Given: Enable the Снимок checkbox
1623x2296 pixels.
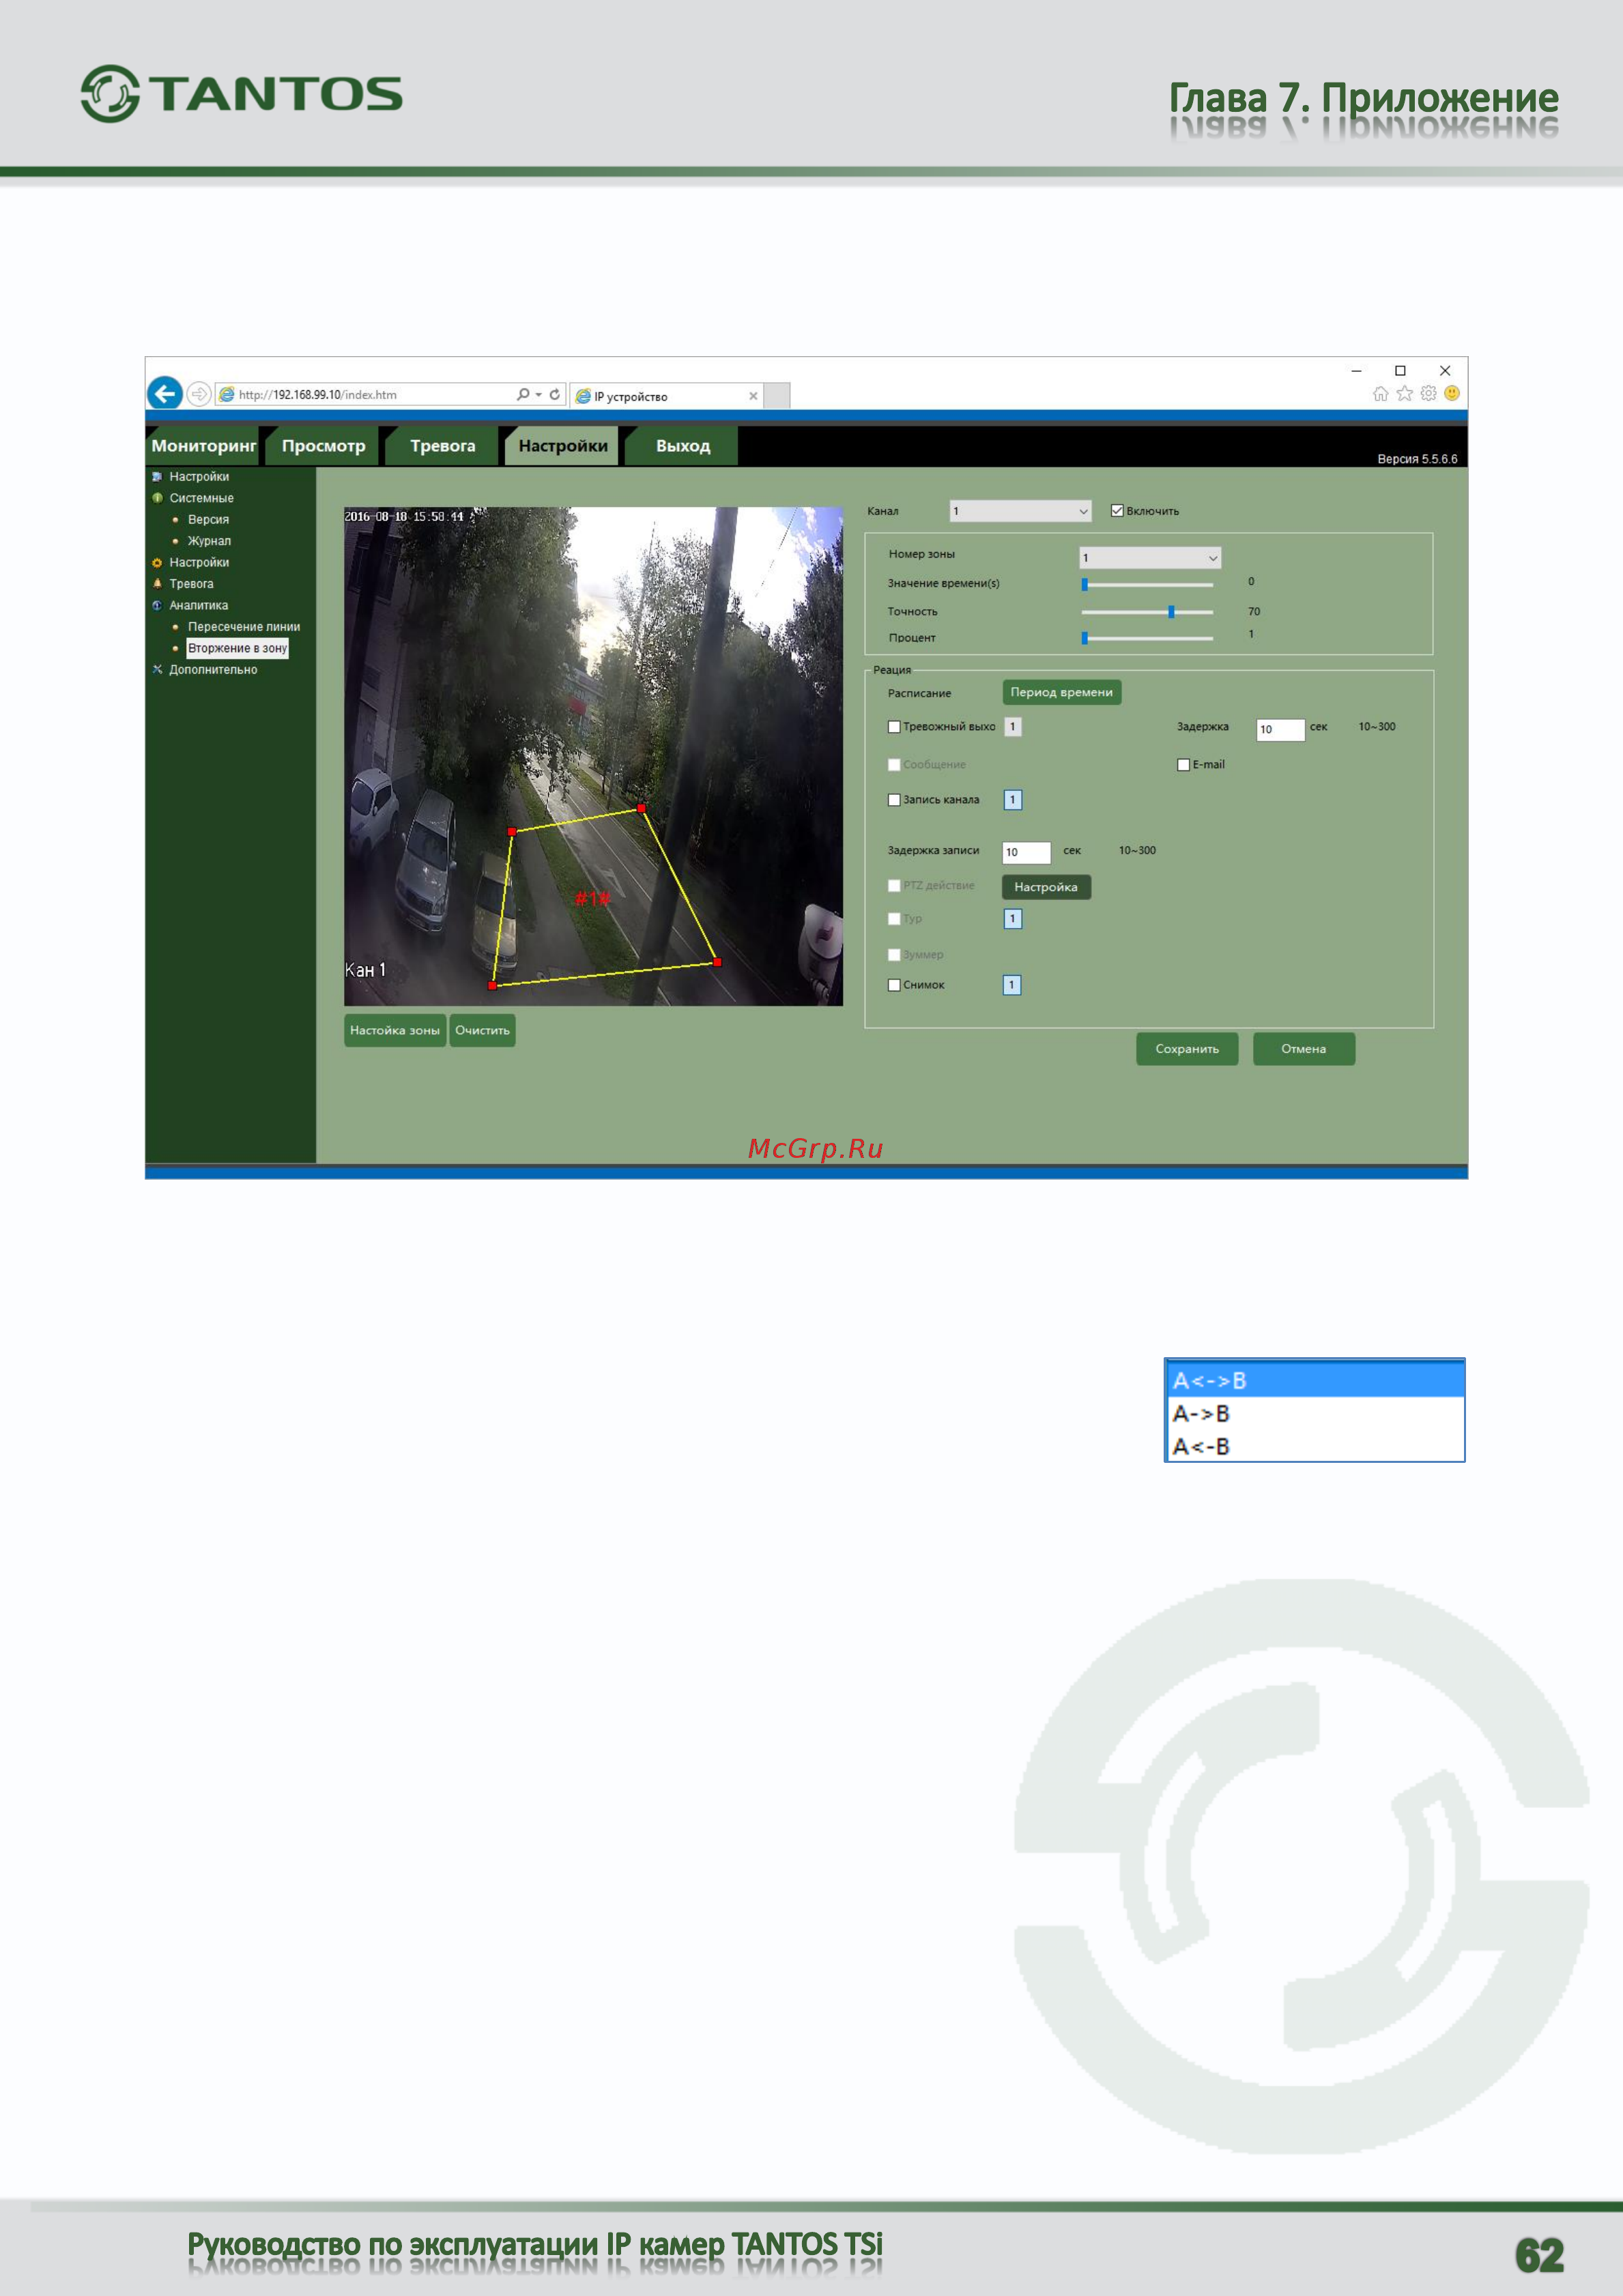Looking at the screenshot, I should 894,985.
